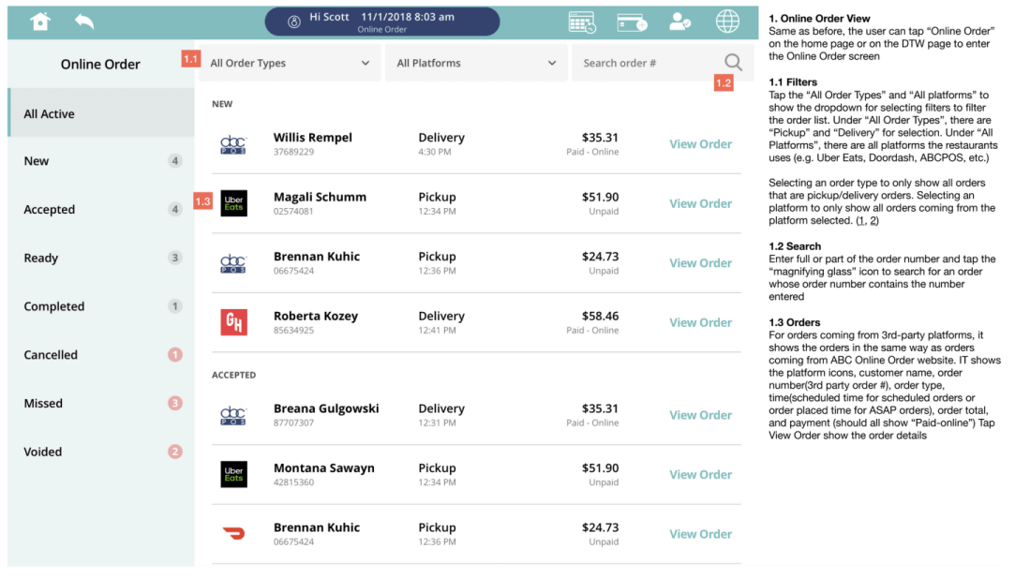Select the DoorDash logo for Brennan Kuhic
This screenshot has height=578, width=1030.
click(234, 533)
